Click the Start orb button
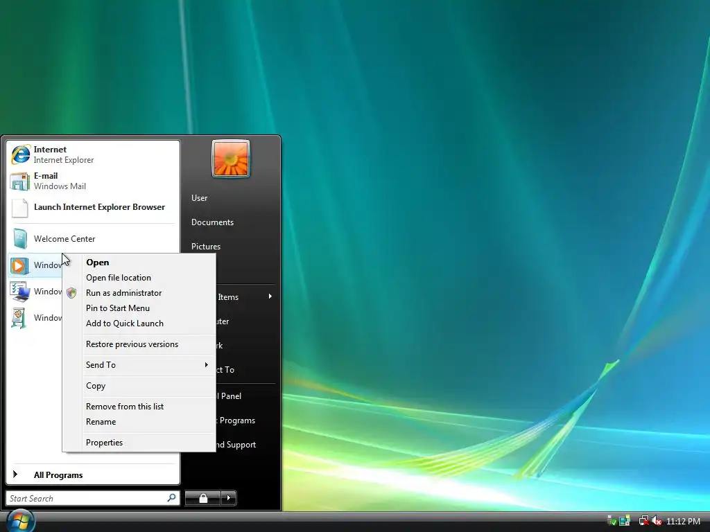Screen dimensions: 710x532 20,522
